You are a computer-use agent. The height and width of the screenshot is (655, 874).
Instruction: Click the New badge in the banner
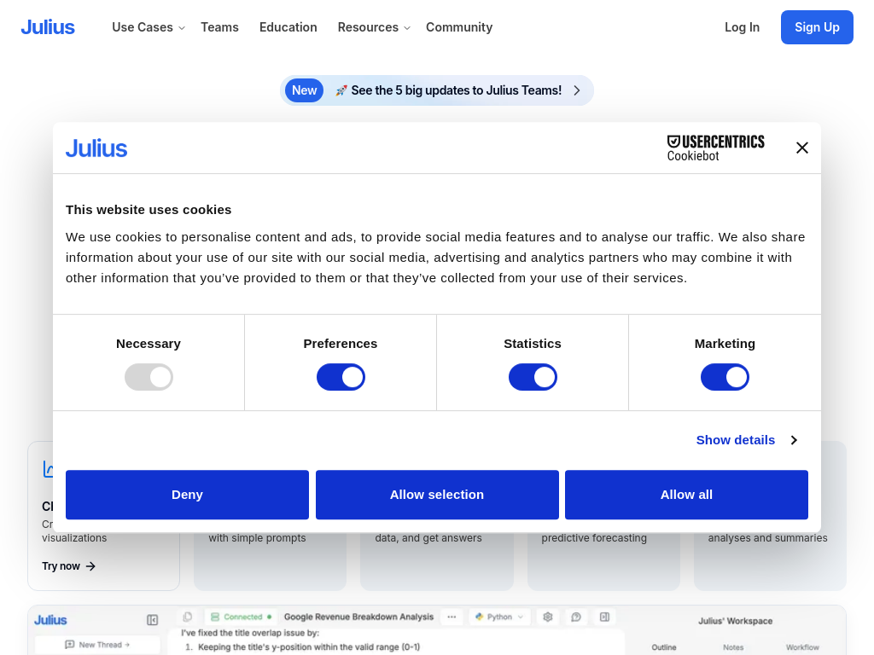click(x=305, y=90)
